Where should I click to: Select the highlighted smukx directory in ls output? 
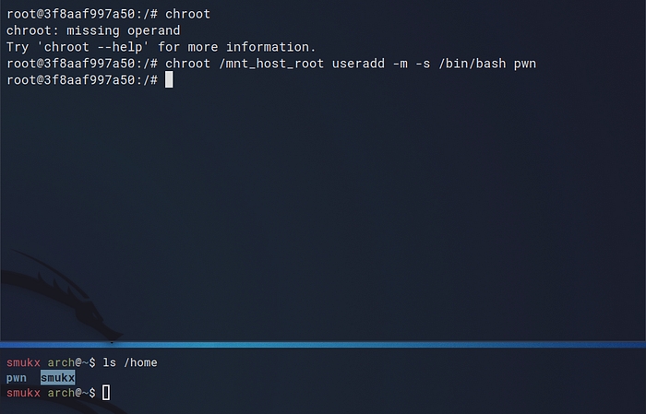[x=57, y=378]
